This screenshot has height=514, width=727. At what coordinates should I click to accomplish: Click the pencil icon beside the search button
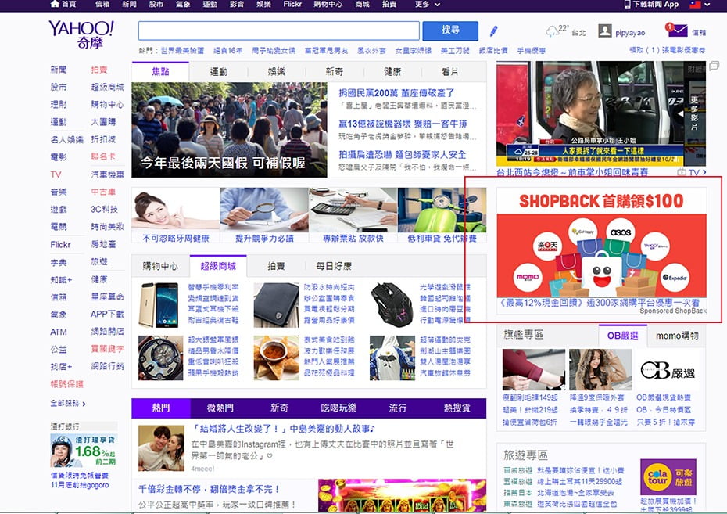point(493,31)
